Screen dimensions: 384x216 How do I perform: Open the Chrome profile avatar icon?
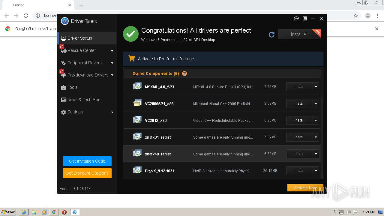pos(368,16)
